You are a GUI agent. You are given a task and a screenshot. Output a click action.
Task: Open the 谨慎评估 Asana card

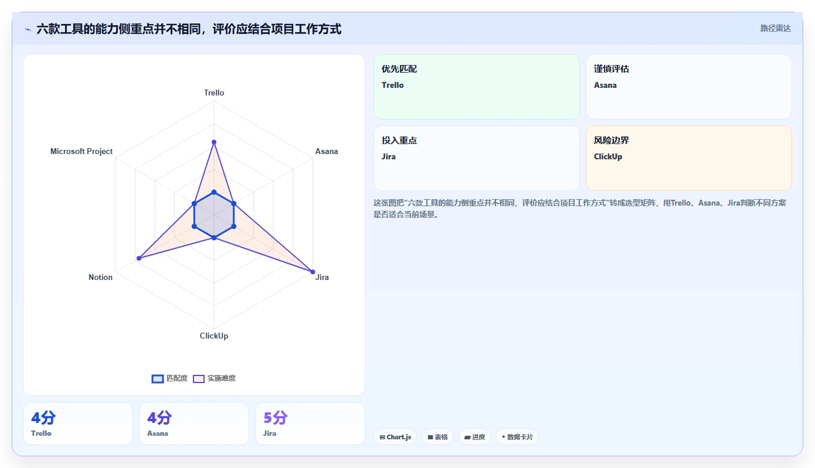689,87
